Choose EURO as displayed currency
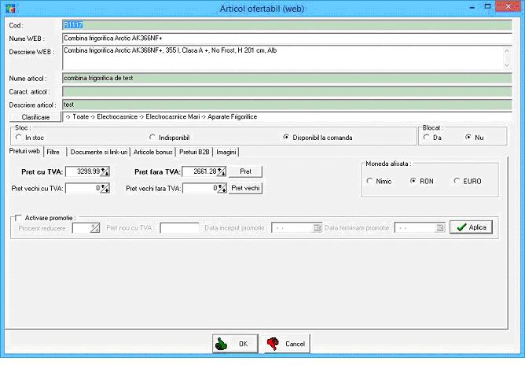The height and width of the screenshot is (372, 525). [457, 181]
